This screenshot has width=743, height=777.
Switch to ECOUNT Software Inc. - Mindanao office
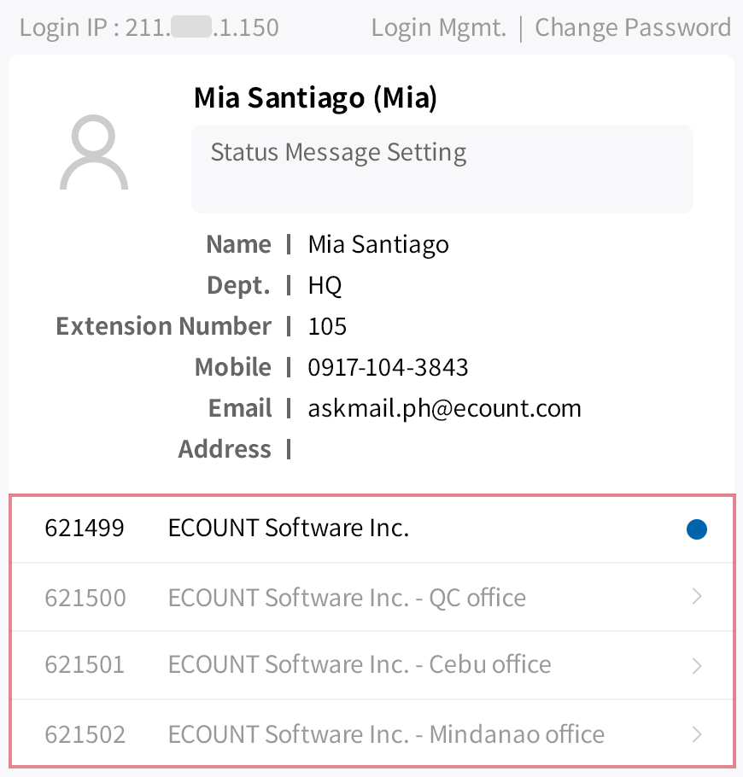[386, 733]
